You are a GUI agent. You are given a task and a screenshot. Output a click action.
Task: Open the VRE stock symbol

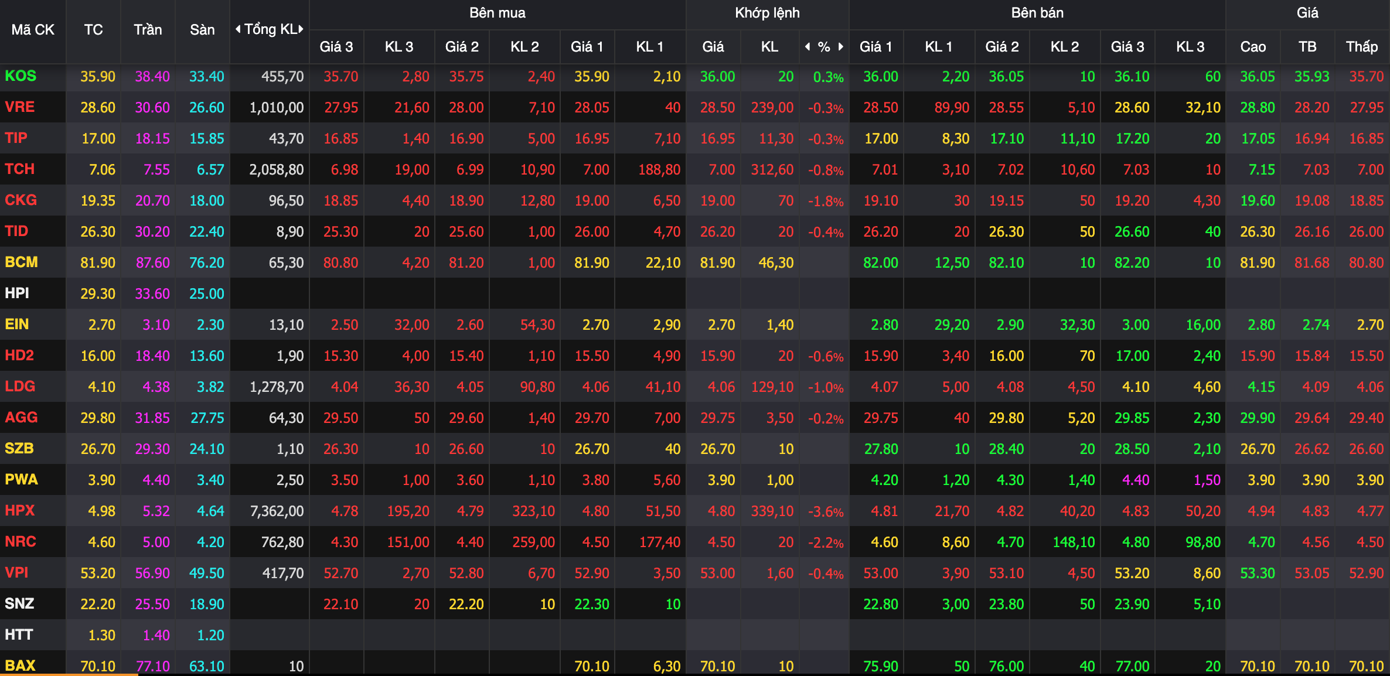20,107
